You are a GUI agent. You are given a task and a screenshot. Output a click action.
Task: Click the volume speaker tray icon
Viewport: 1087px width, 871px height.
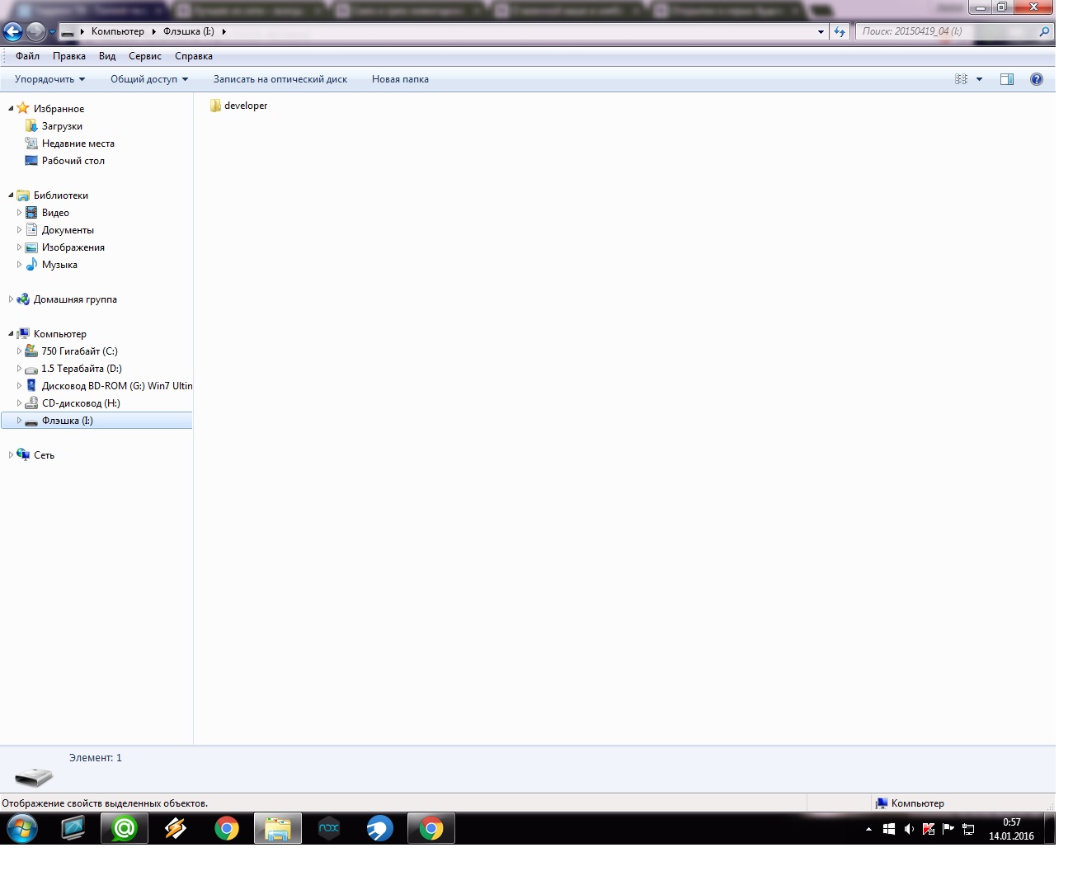(909, 829)
